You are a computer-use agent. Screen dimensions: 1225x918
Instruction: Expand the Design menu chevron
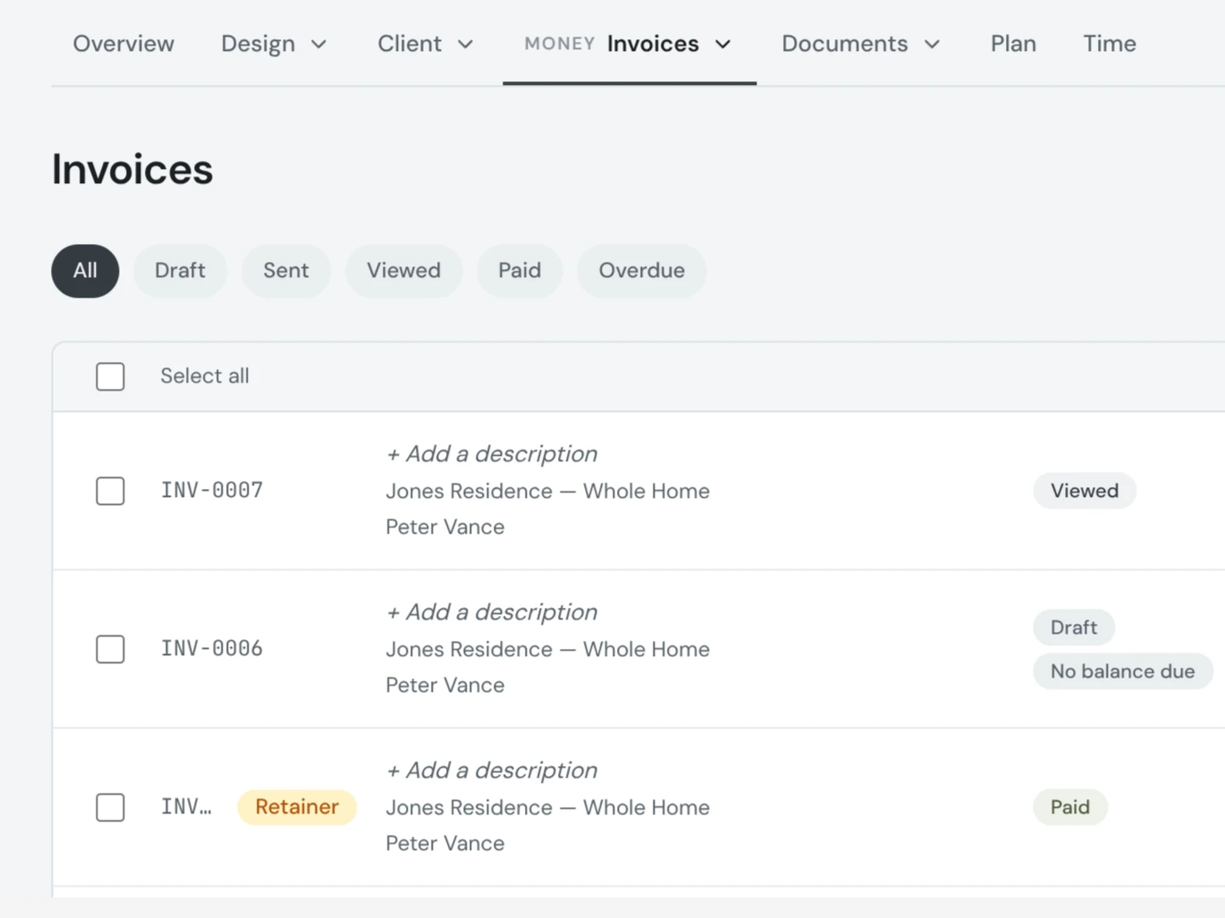pos(319,45)
